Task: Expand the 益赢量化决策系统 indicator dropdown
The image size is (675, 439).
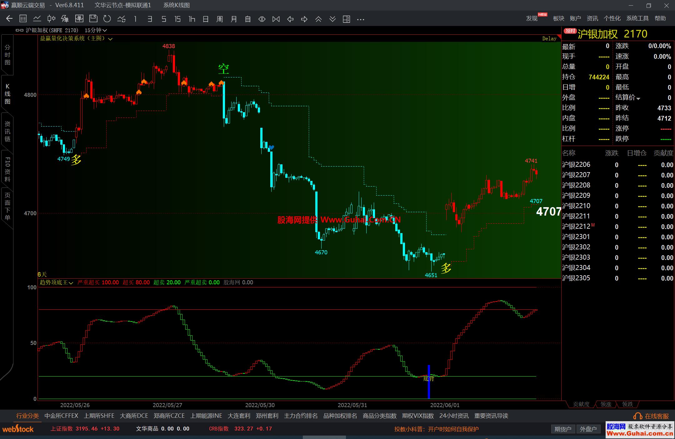Action: point(110,39)
